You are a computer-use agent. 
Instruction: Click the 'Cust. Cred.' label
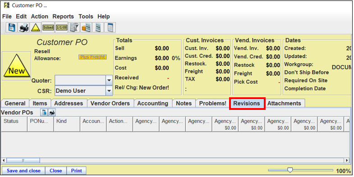click(x=199, y=56)
